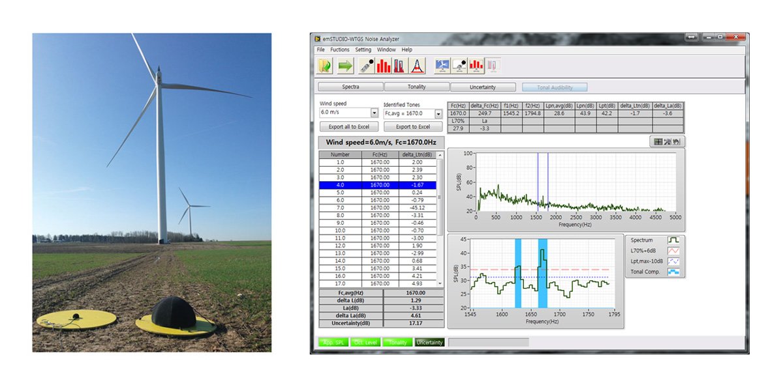Toggle the Uncertainty status indicator

point(429,342)
